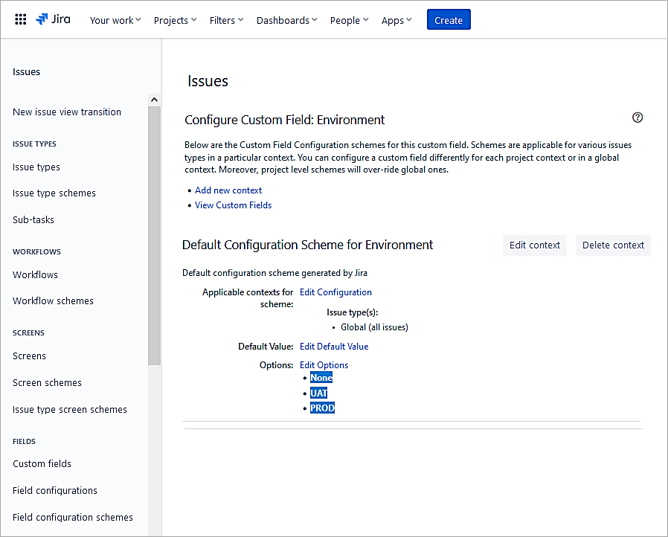Open the Dashboards menu
This screenshot has height=537, width=668.
(x=286, y=20)
